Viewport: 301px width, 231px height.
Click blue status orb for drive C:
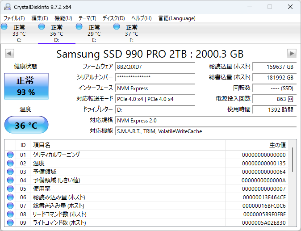point(4,26)
